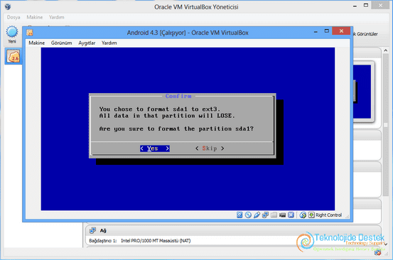This screenshot has height=260, width=393.
Task: Click the network adapters indicator icon
Action: (x=265, y=215)
